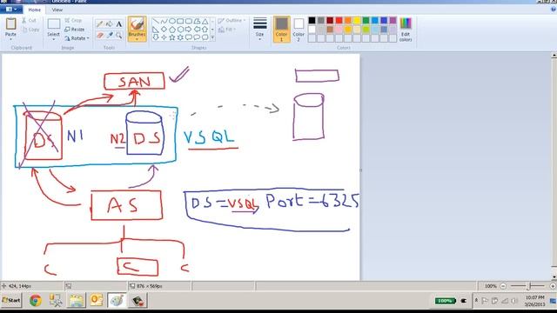Choose the Rounded rectangle shape
This screenshot has height=313, width=557.
188,21
